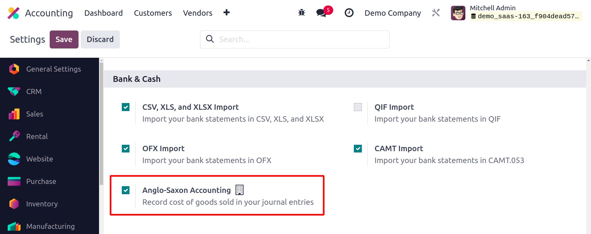Open the Inventory settings section
591x234 pixels.
click(42, 204)
